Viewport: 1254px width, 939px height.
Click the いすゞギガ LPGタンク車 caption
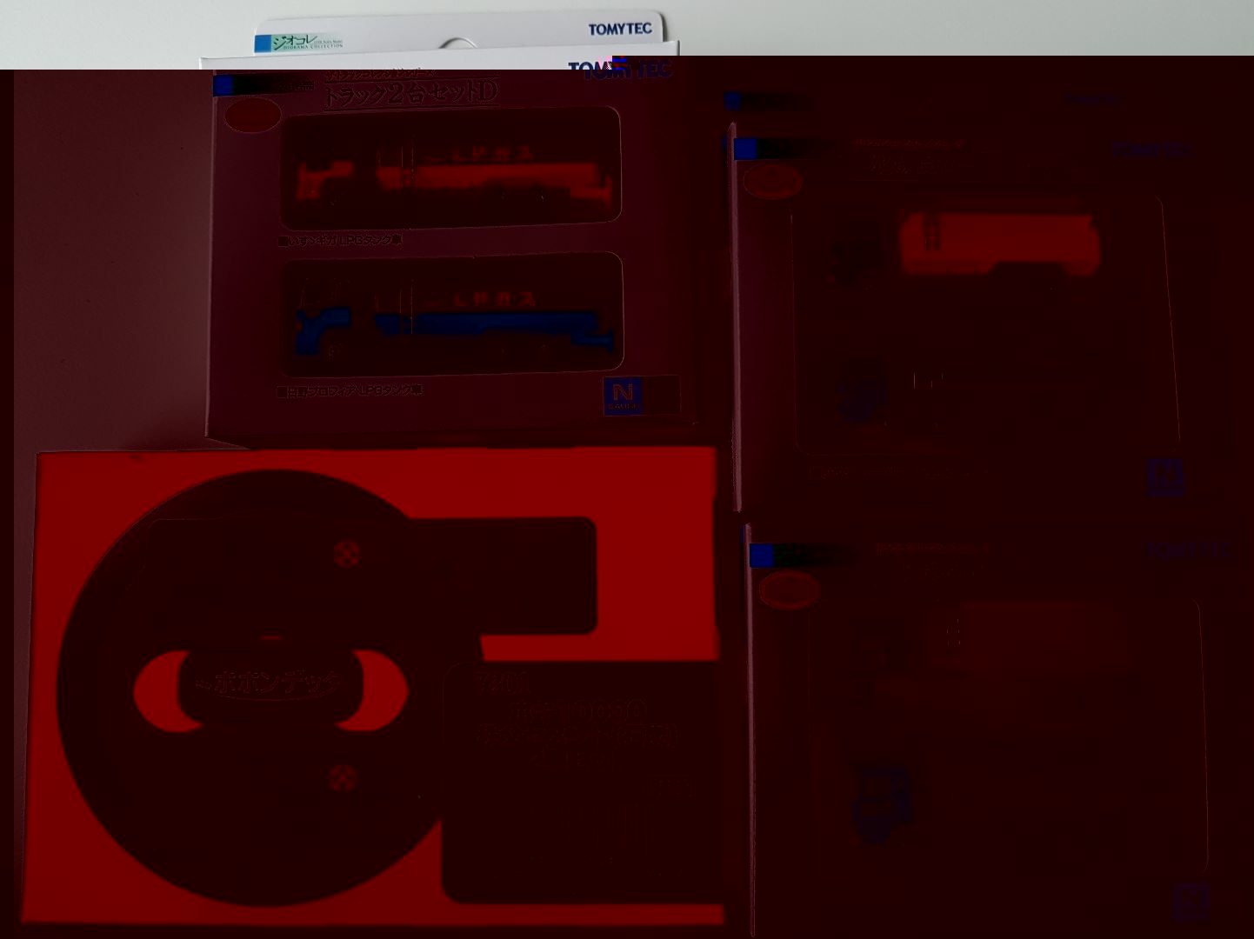click(340, 240)
